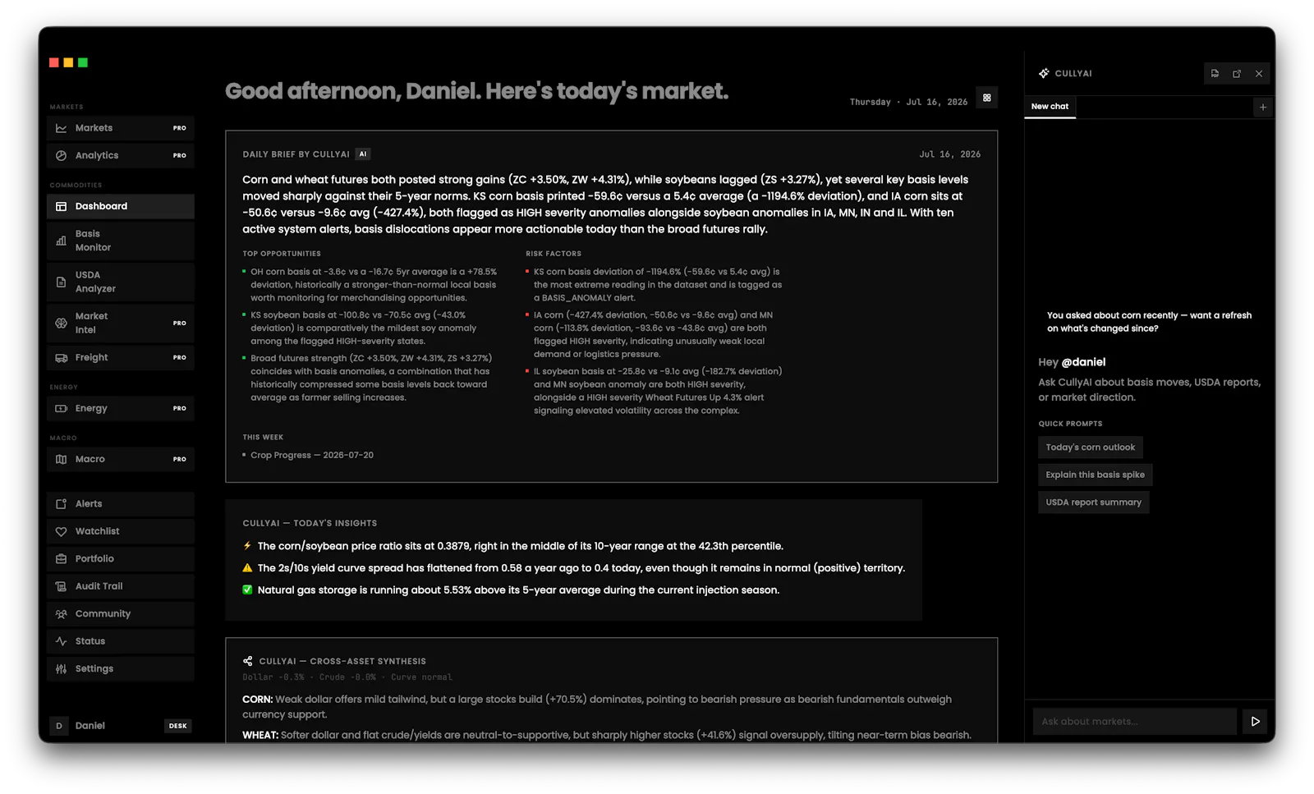Click the Dashboard layout icon

click(61, 206)
